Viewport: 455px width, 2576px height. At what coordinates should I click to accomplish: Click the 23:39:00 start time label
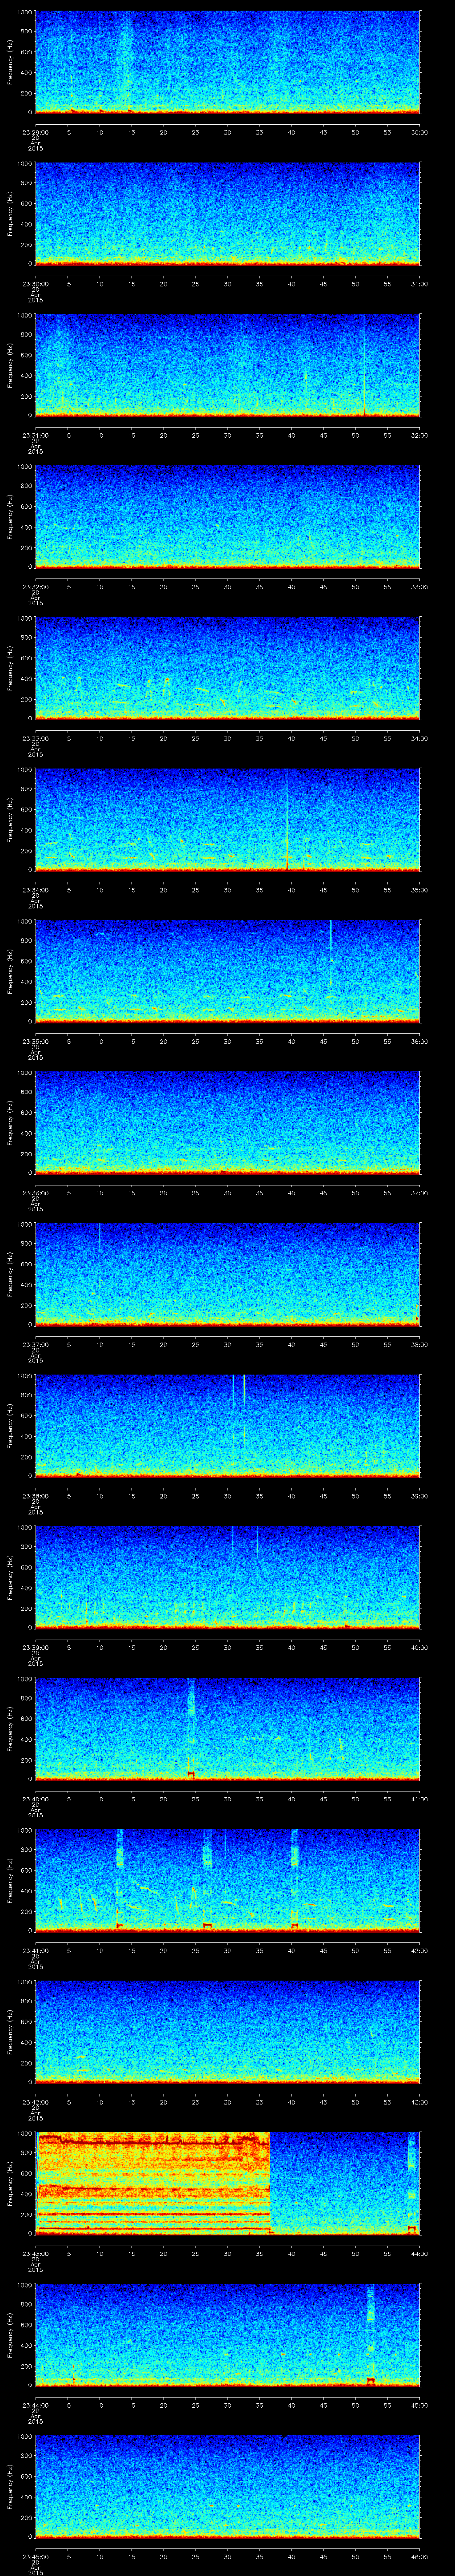point(35,1647)
